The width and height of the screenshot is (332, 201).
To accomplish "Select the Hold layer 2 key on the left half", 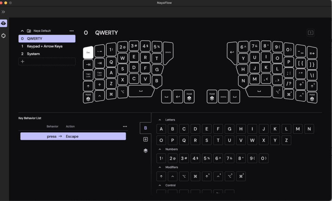I will [x=88, y=98].
